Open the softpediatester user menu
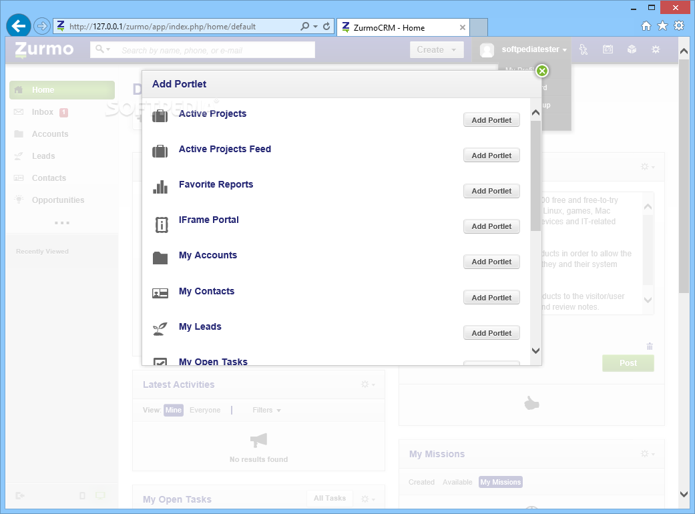695x514 pixels. pos(533,49)
